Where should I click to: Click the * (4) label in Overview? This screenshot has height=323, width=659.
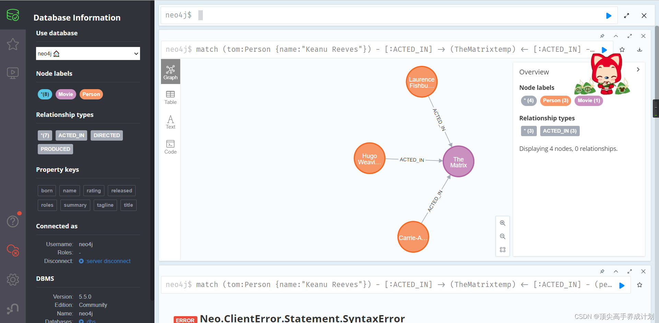529,100
